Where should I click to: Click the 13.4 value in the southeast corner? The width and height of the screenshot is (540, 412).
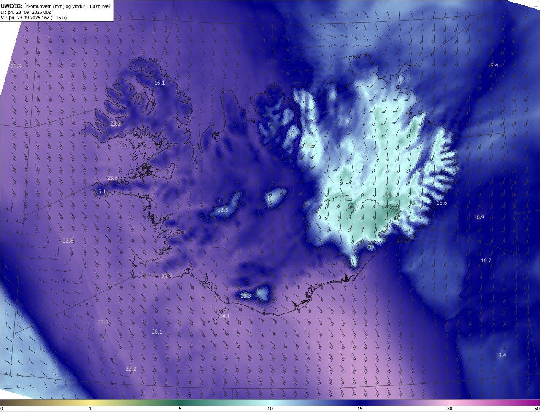[x=501, y=355]
